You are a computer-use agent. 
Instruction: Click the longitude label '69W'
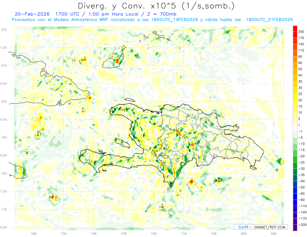244,233
